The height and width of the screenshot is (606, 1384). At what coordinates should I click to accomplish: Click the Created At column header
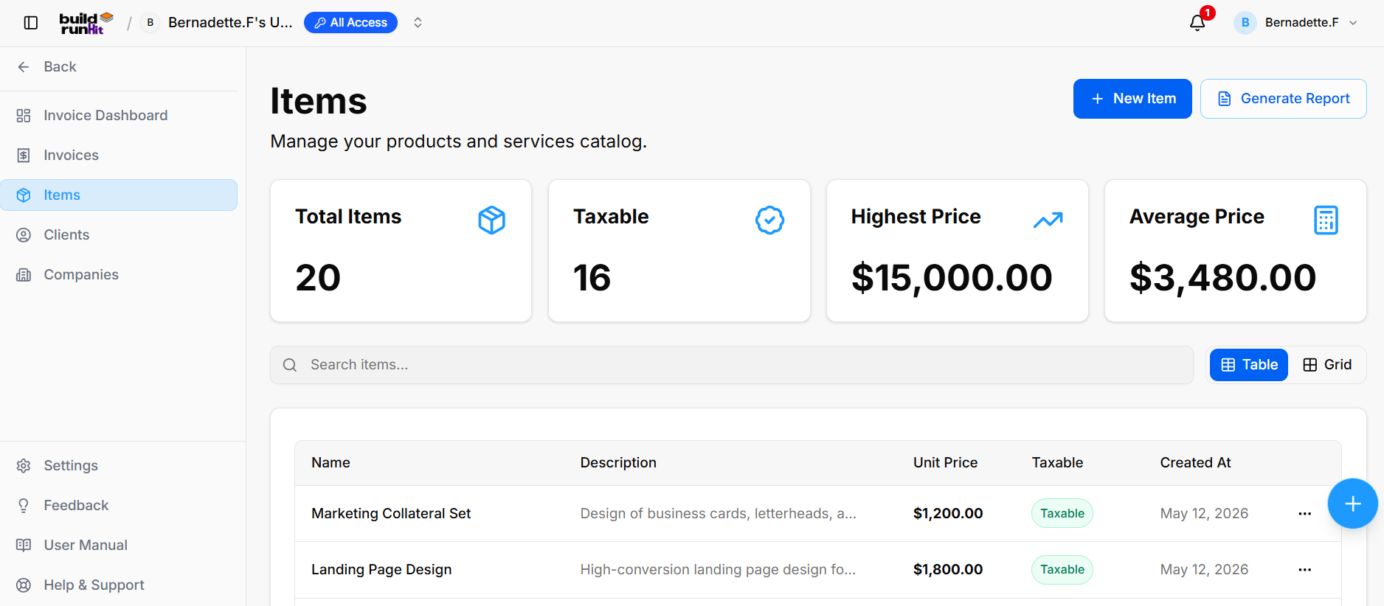coord(1195,463)
